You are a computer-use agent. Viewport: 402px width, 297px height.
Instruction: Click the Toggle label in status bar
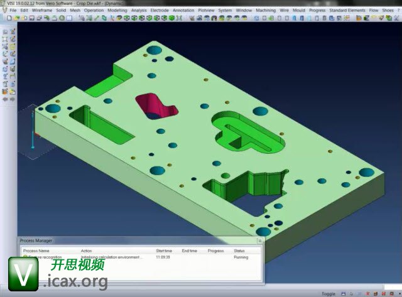(x=329, y=294)
